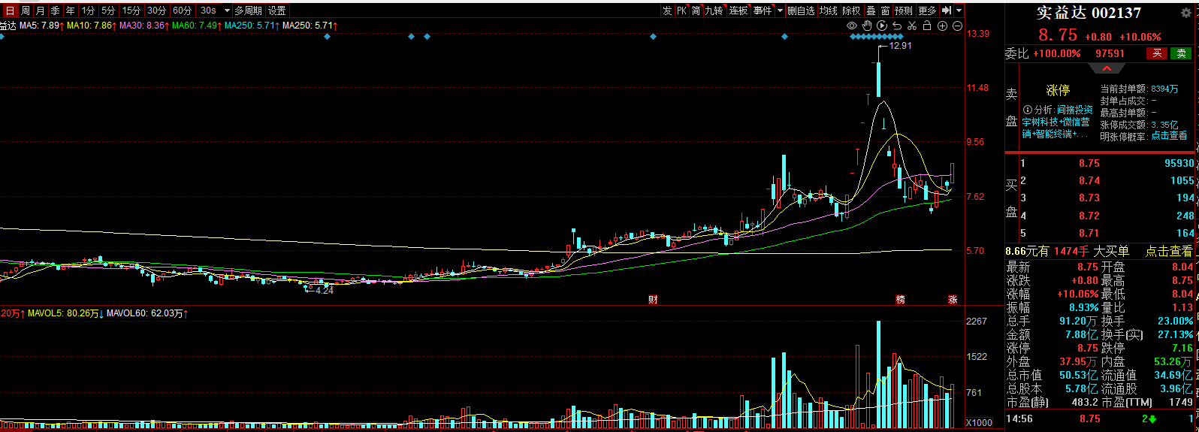This screenshot has height=432, width=1199.
Task: Open the 30s period dropdown arrow
Action: 227,11
